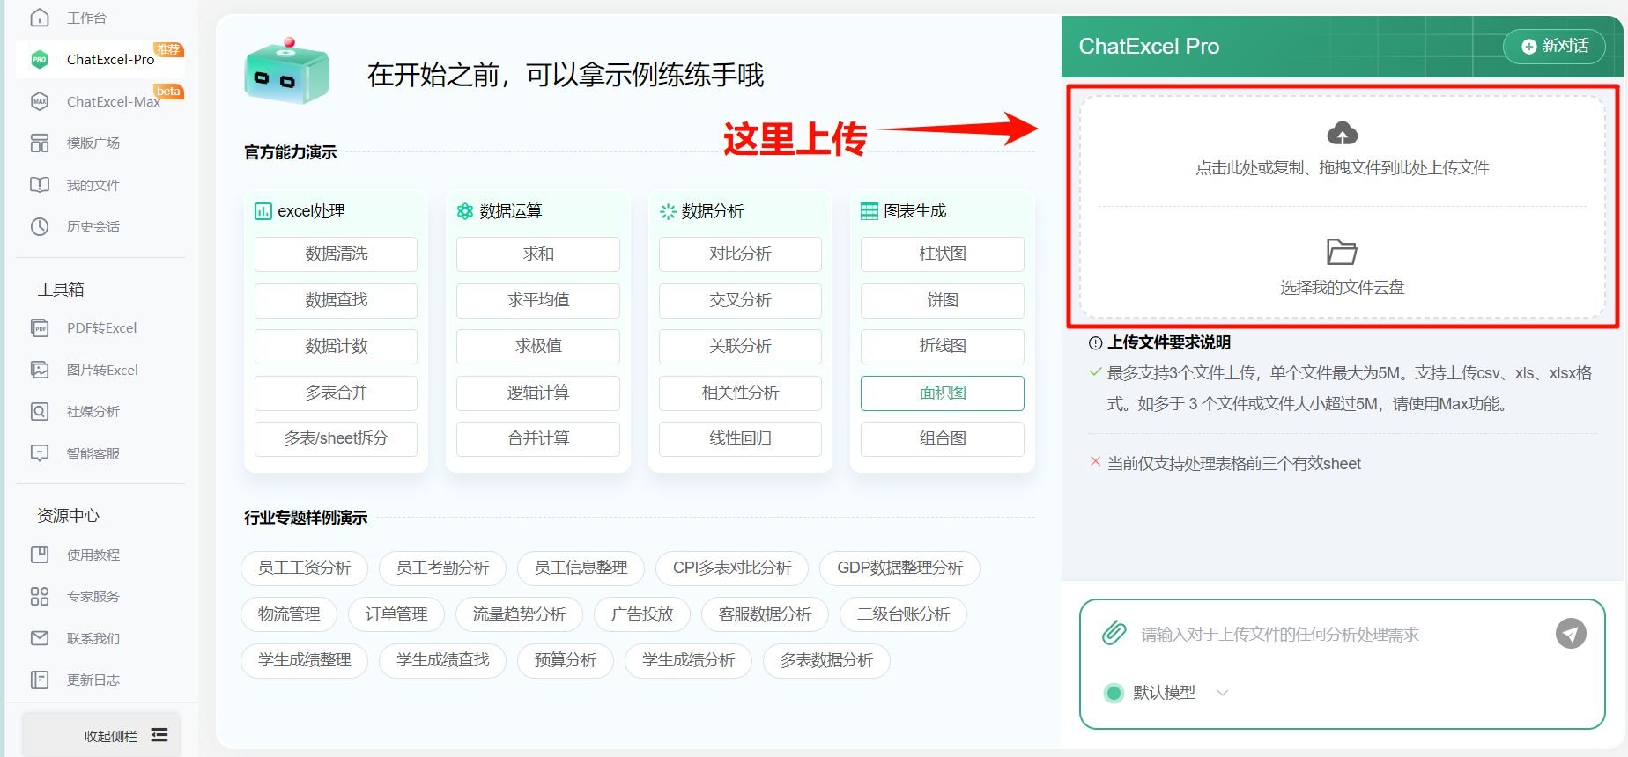Collapse the sidebar with 收起侧栏
This screenshot has height=757, width=1628.
point(125,735)
